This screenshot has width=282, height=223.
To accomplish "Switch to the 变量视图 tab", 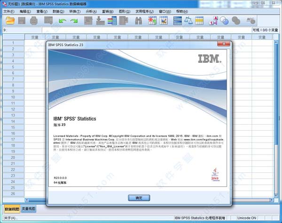I will click(x=29, y=209).
